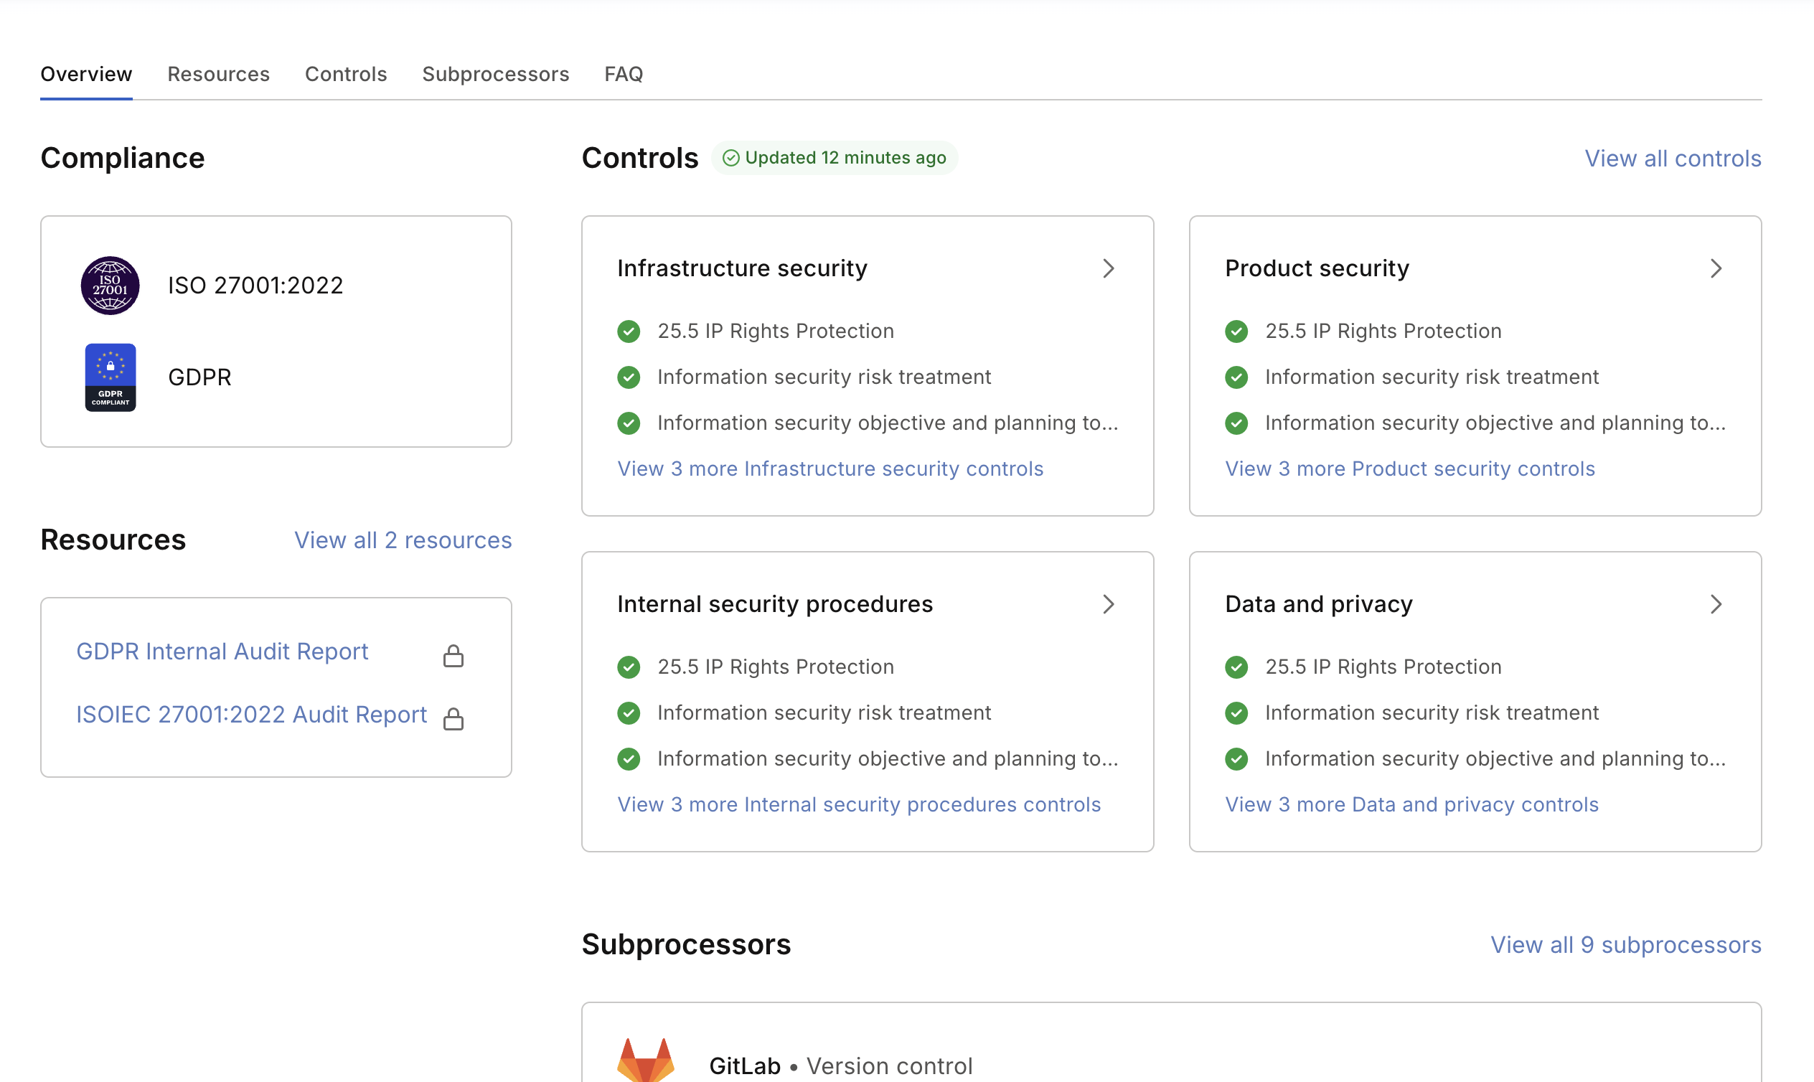Open Internal security procedures chevron arrow
Screen dimensions: 1814x1082
pos(1108,603)
